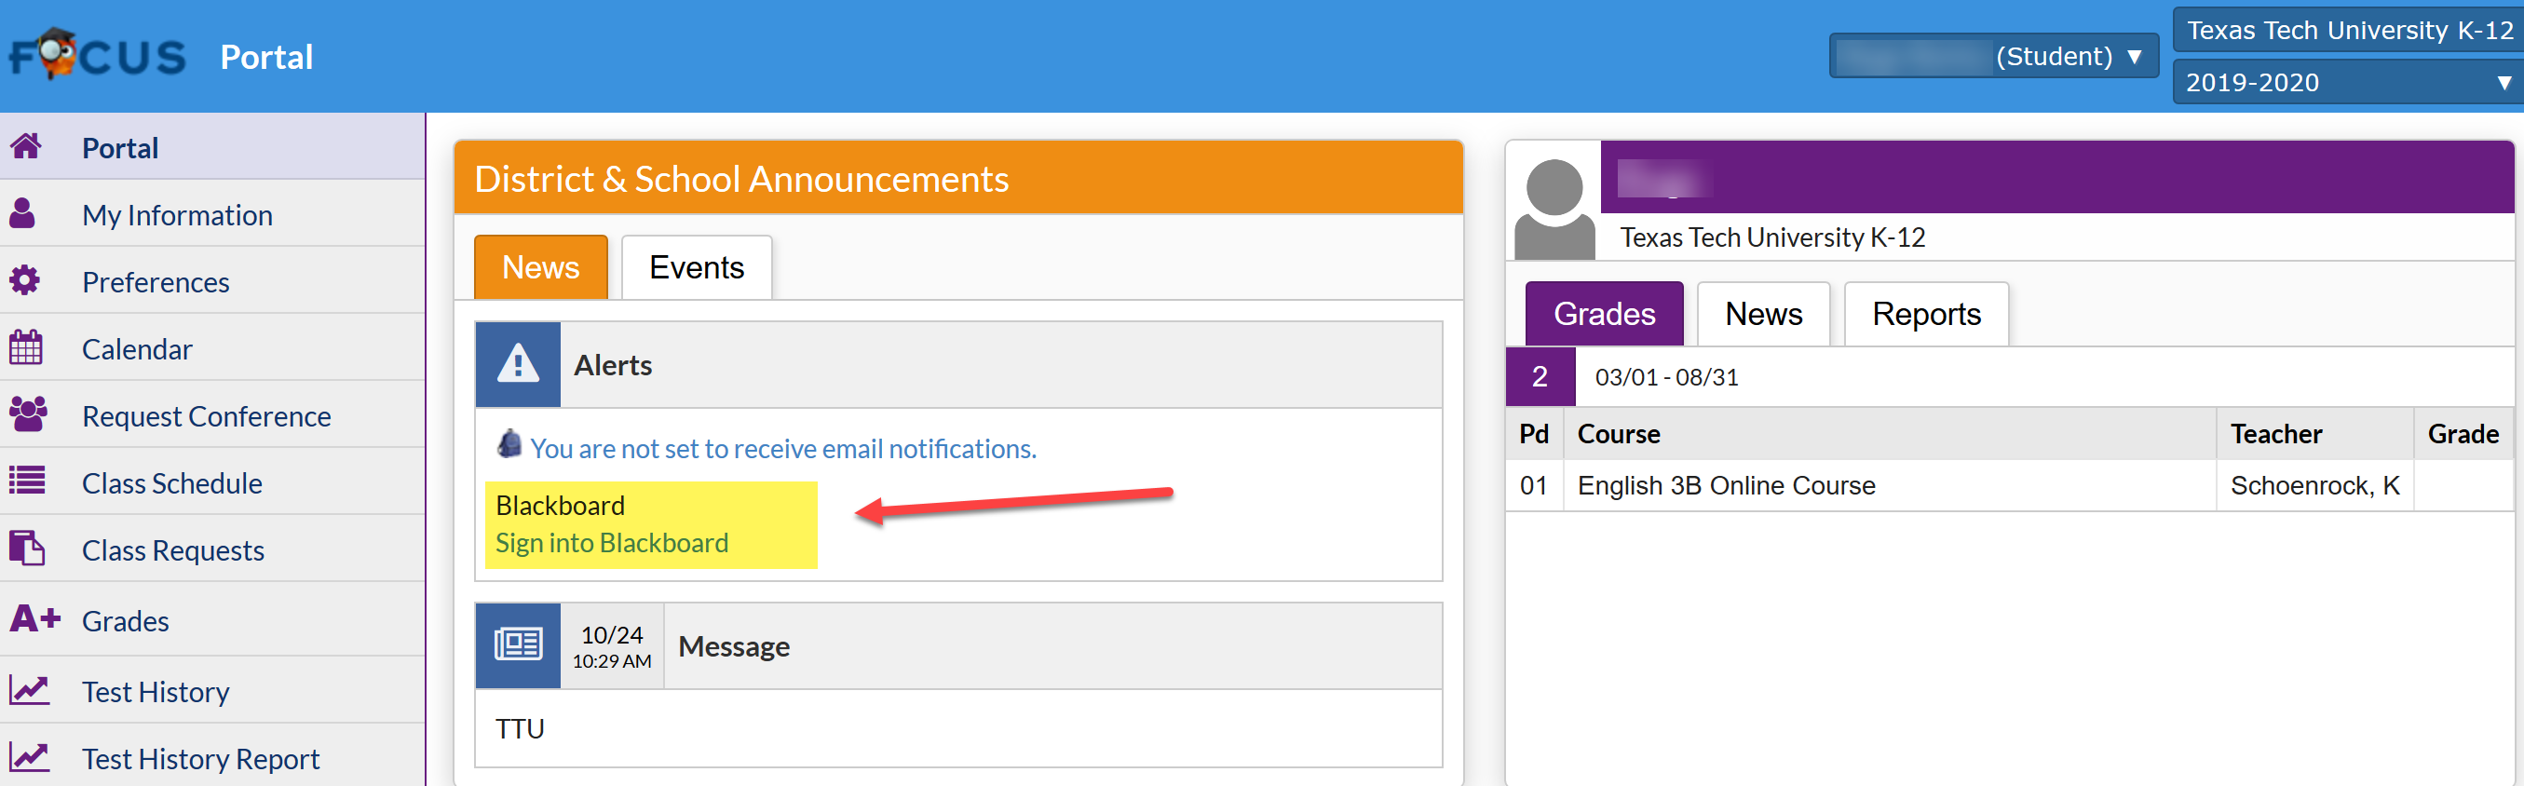Click Sign into Blackboard link
Screen dimensions: 2524x786
point(611,542)
